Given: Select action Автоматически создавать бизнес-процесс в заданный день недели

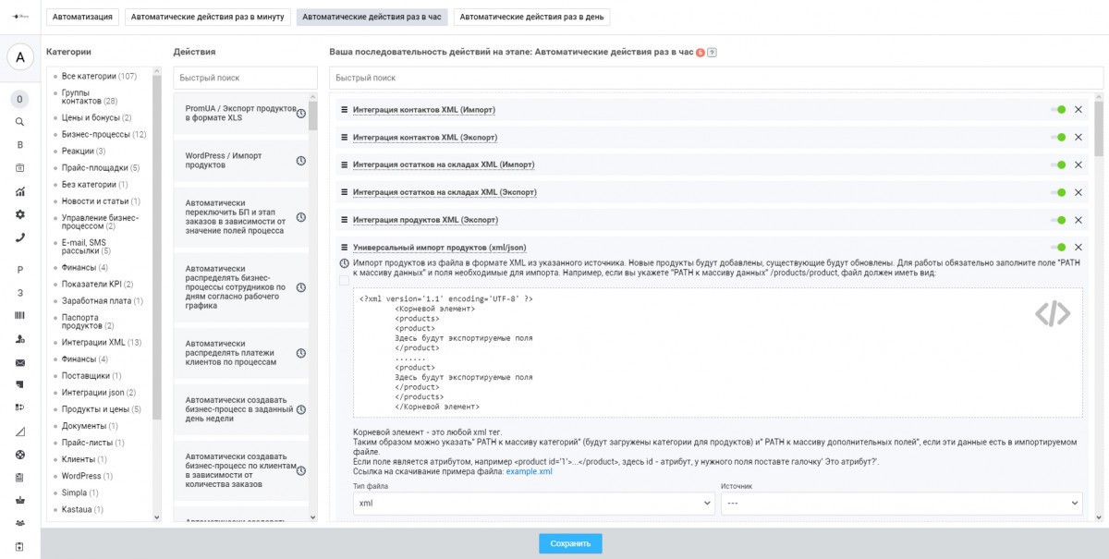Looking at the screenshot, I should pos(240,410).
